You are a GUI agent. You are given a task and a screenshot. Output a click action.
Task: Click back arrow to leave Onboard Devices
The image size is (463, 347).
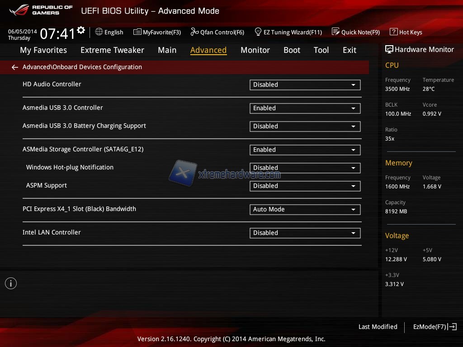pyautogui.click(x=15, y=67)
